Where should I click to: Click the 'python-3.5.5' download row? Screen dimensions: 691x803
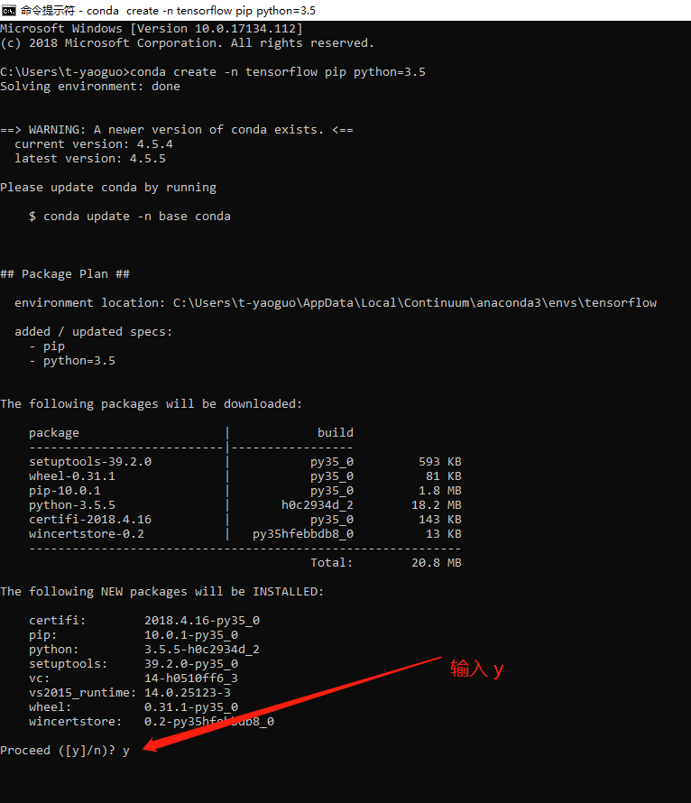72,505
